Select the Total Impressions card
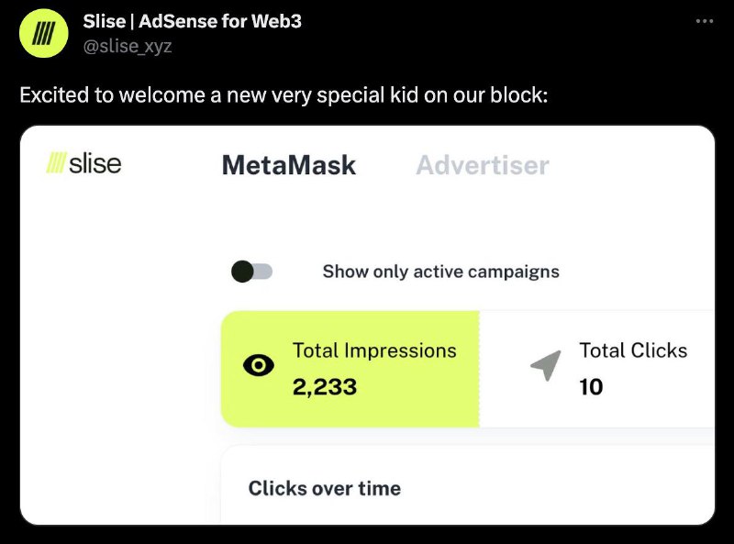The image size is (734, 544). 350,369
